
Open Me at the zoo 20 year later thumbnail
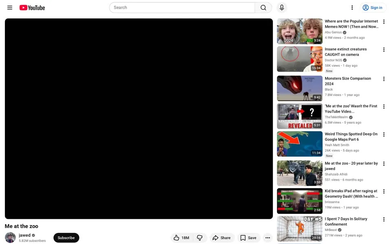[299, 173]
